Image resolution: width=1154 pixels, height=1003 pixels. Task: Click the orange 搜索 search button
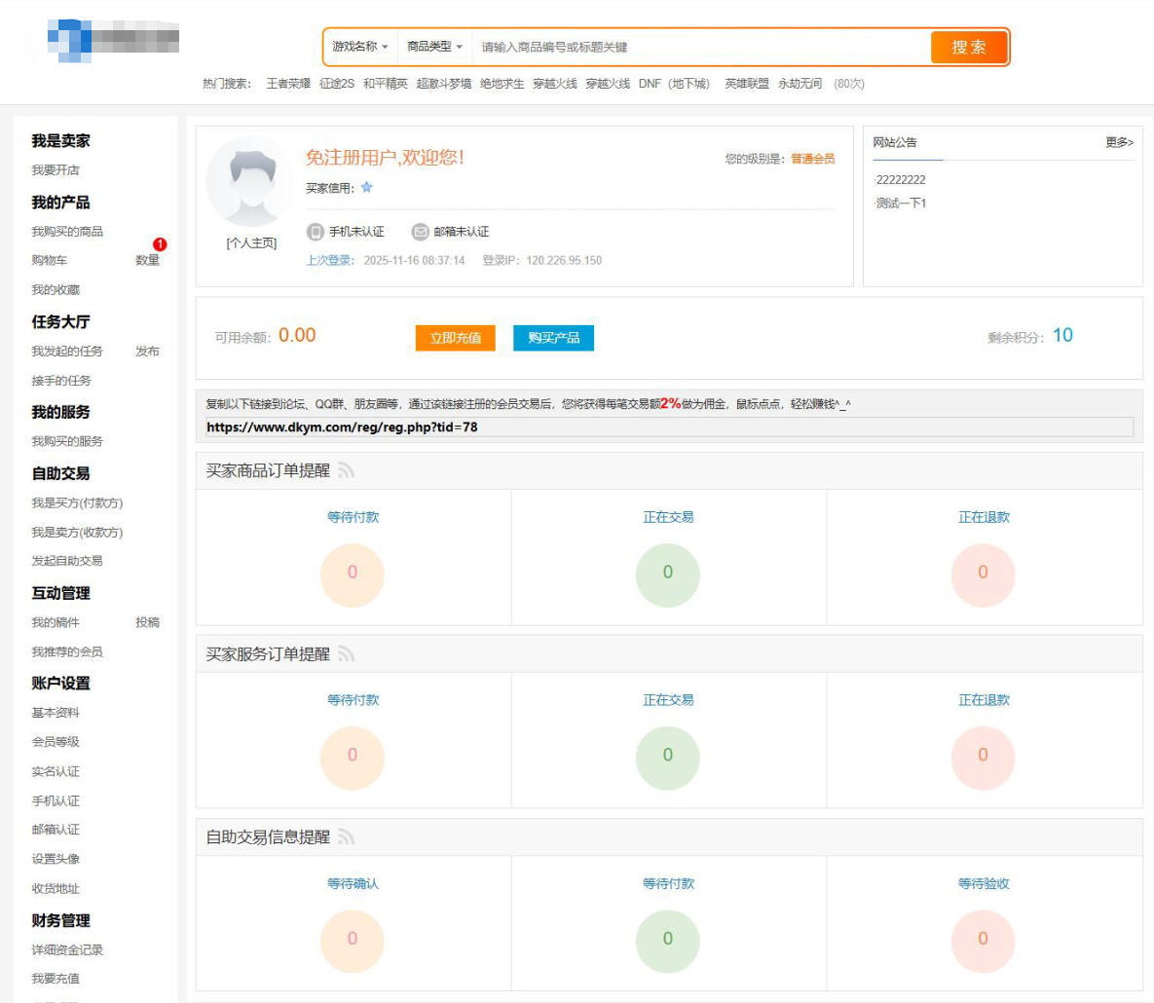[969, 46]
